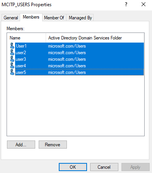This screenshot has height=173, width=152.
Task: Select the user5 name text
Action: click(x=21, y=72)
